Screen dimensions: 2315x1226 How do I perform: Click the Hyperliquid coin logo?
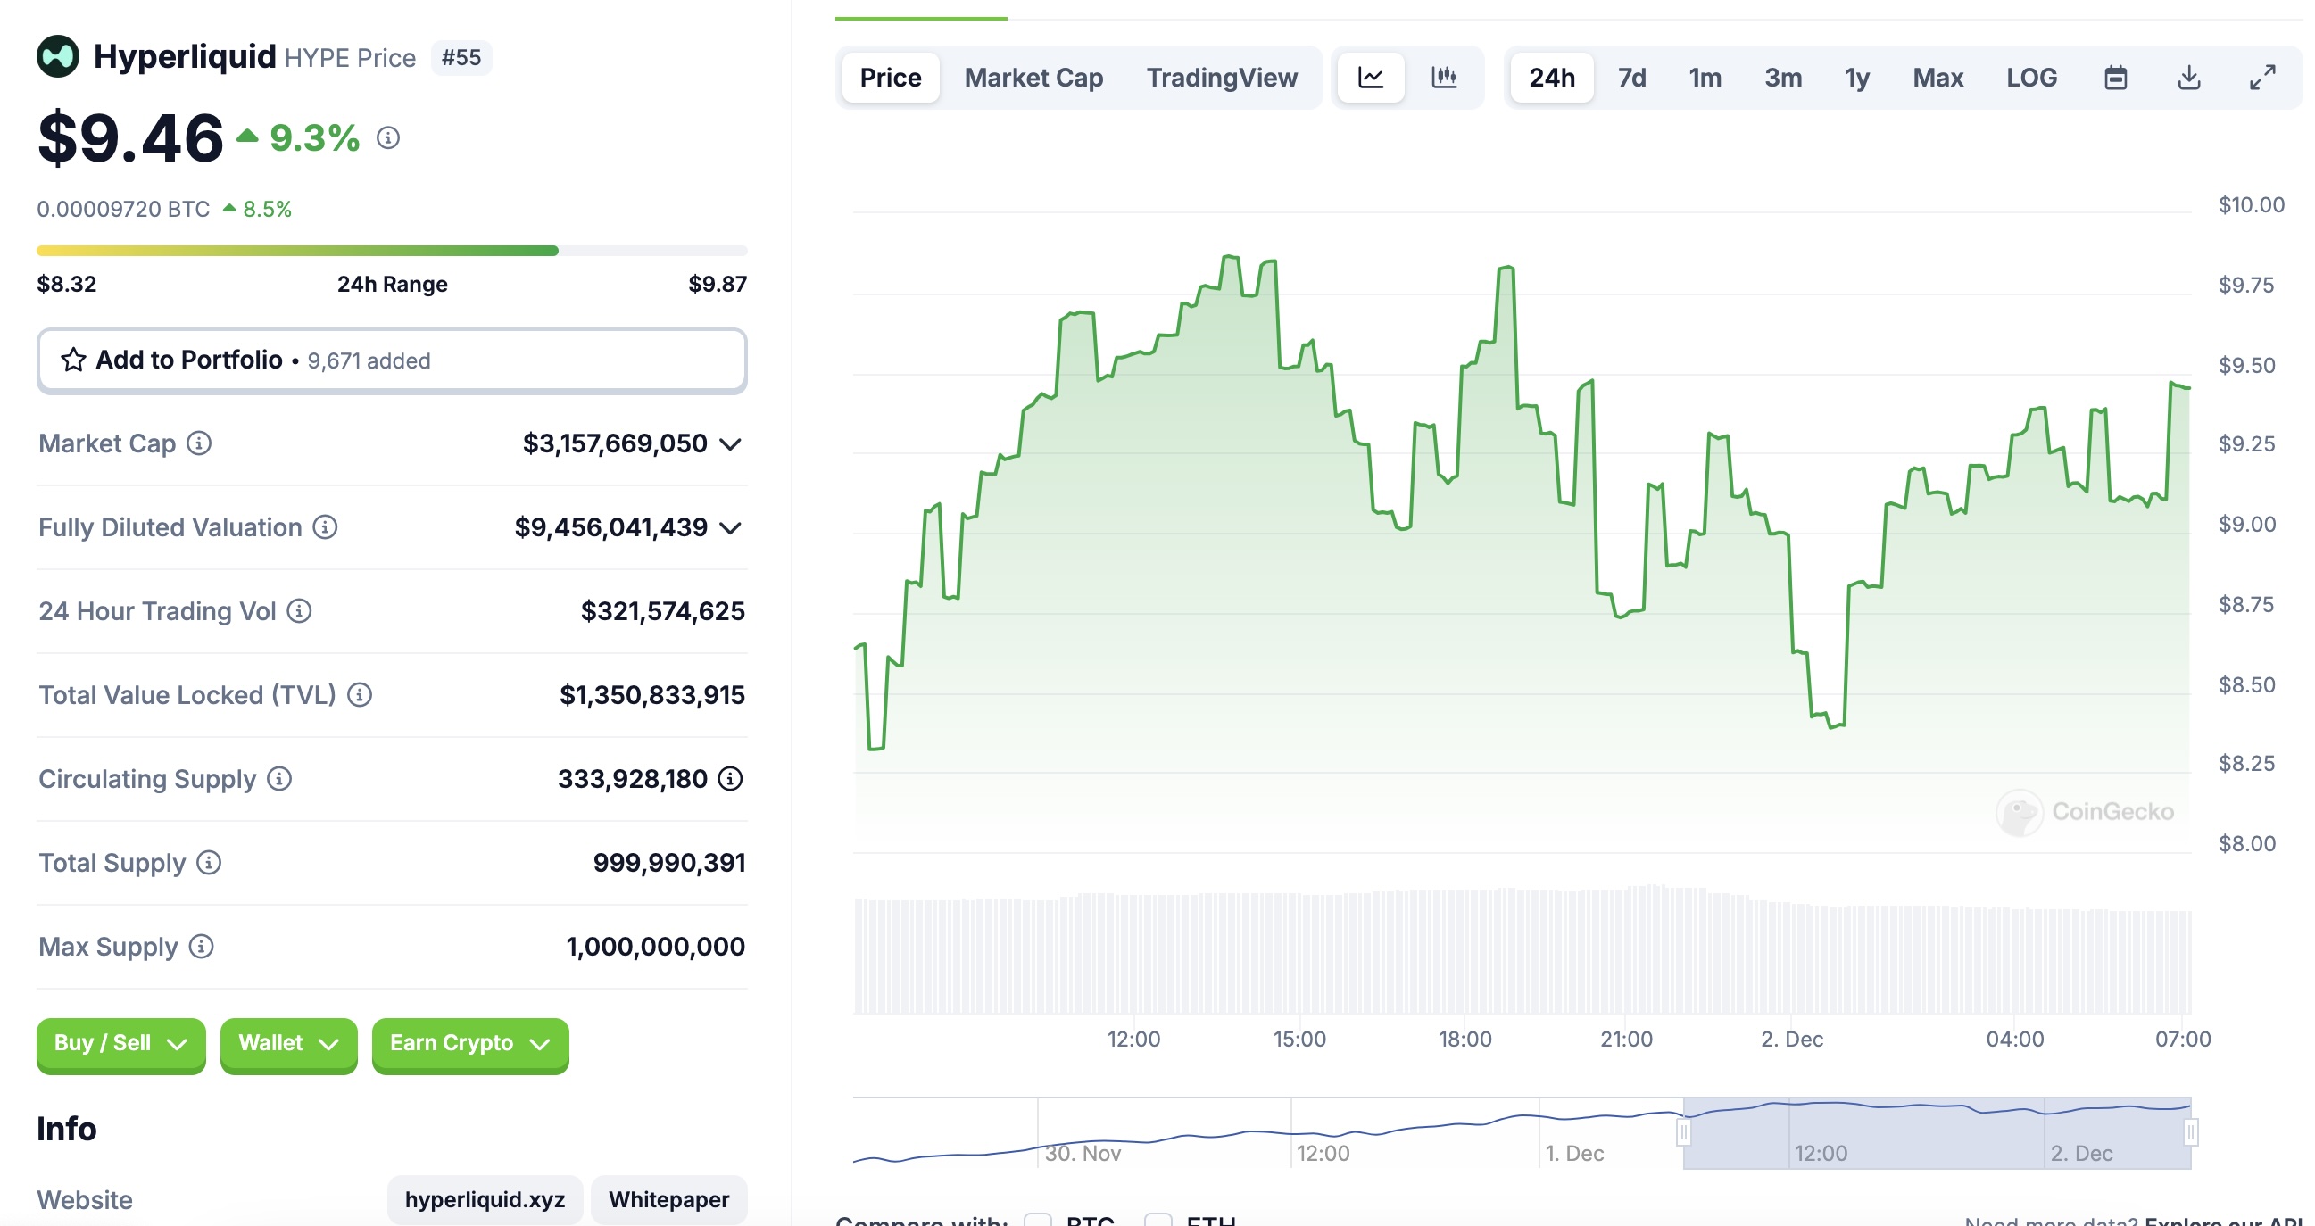point(58,56)
